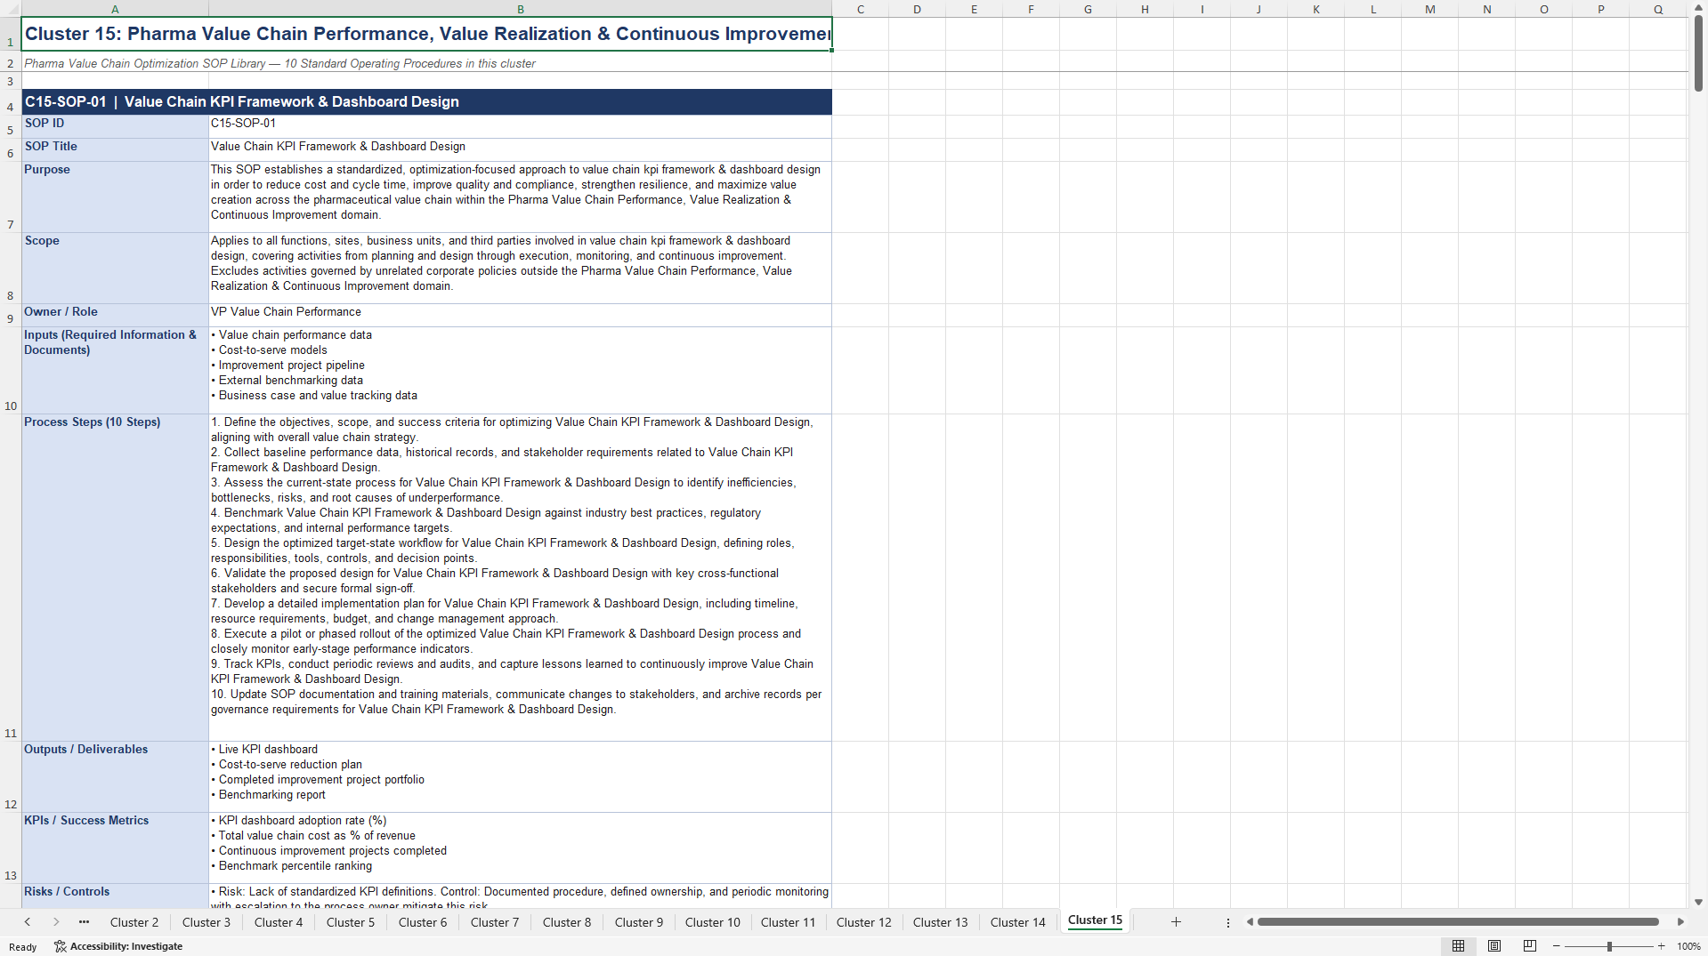Open the Cluster 2 sheet tab
The image size is (1708, 956).
coord(134,922)
